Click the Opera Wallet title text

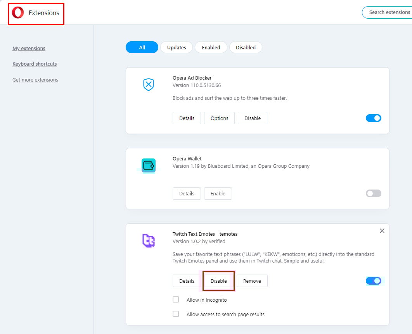(187, 158)
